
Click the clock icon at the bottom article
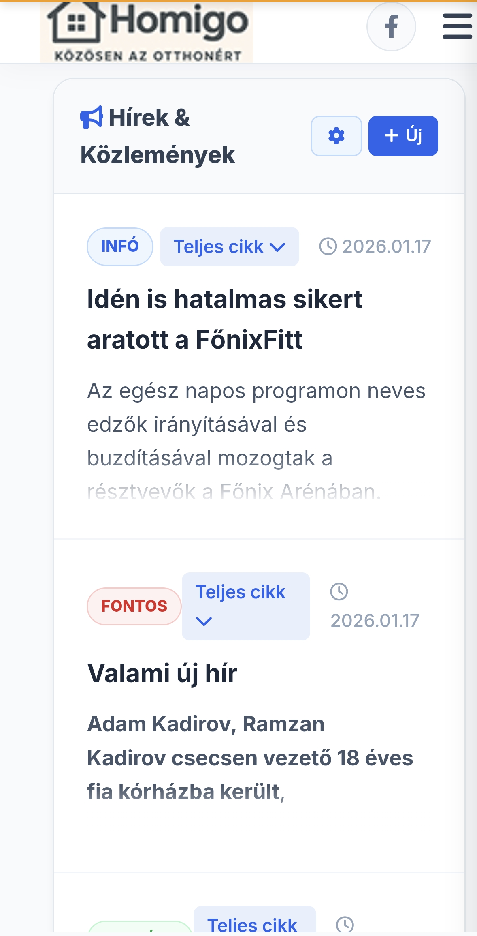coord(345,925)
